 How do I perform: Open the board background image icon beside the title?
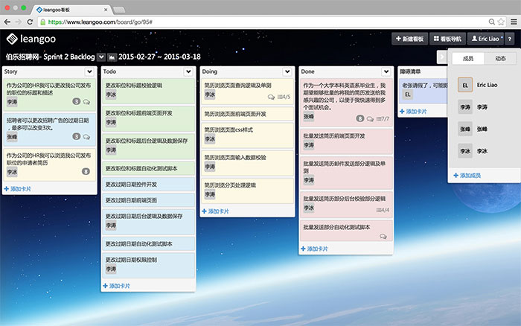tap(112, 57)
